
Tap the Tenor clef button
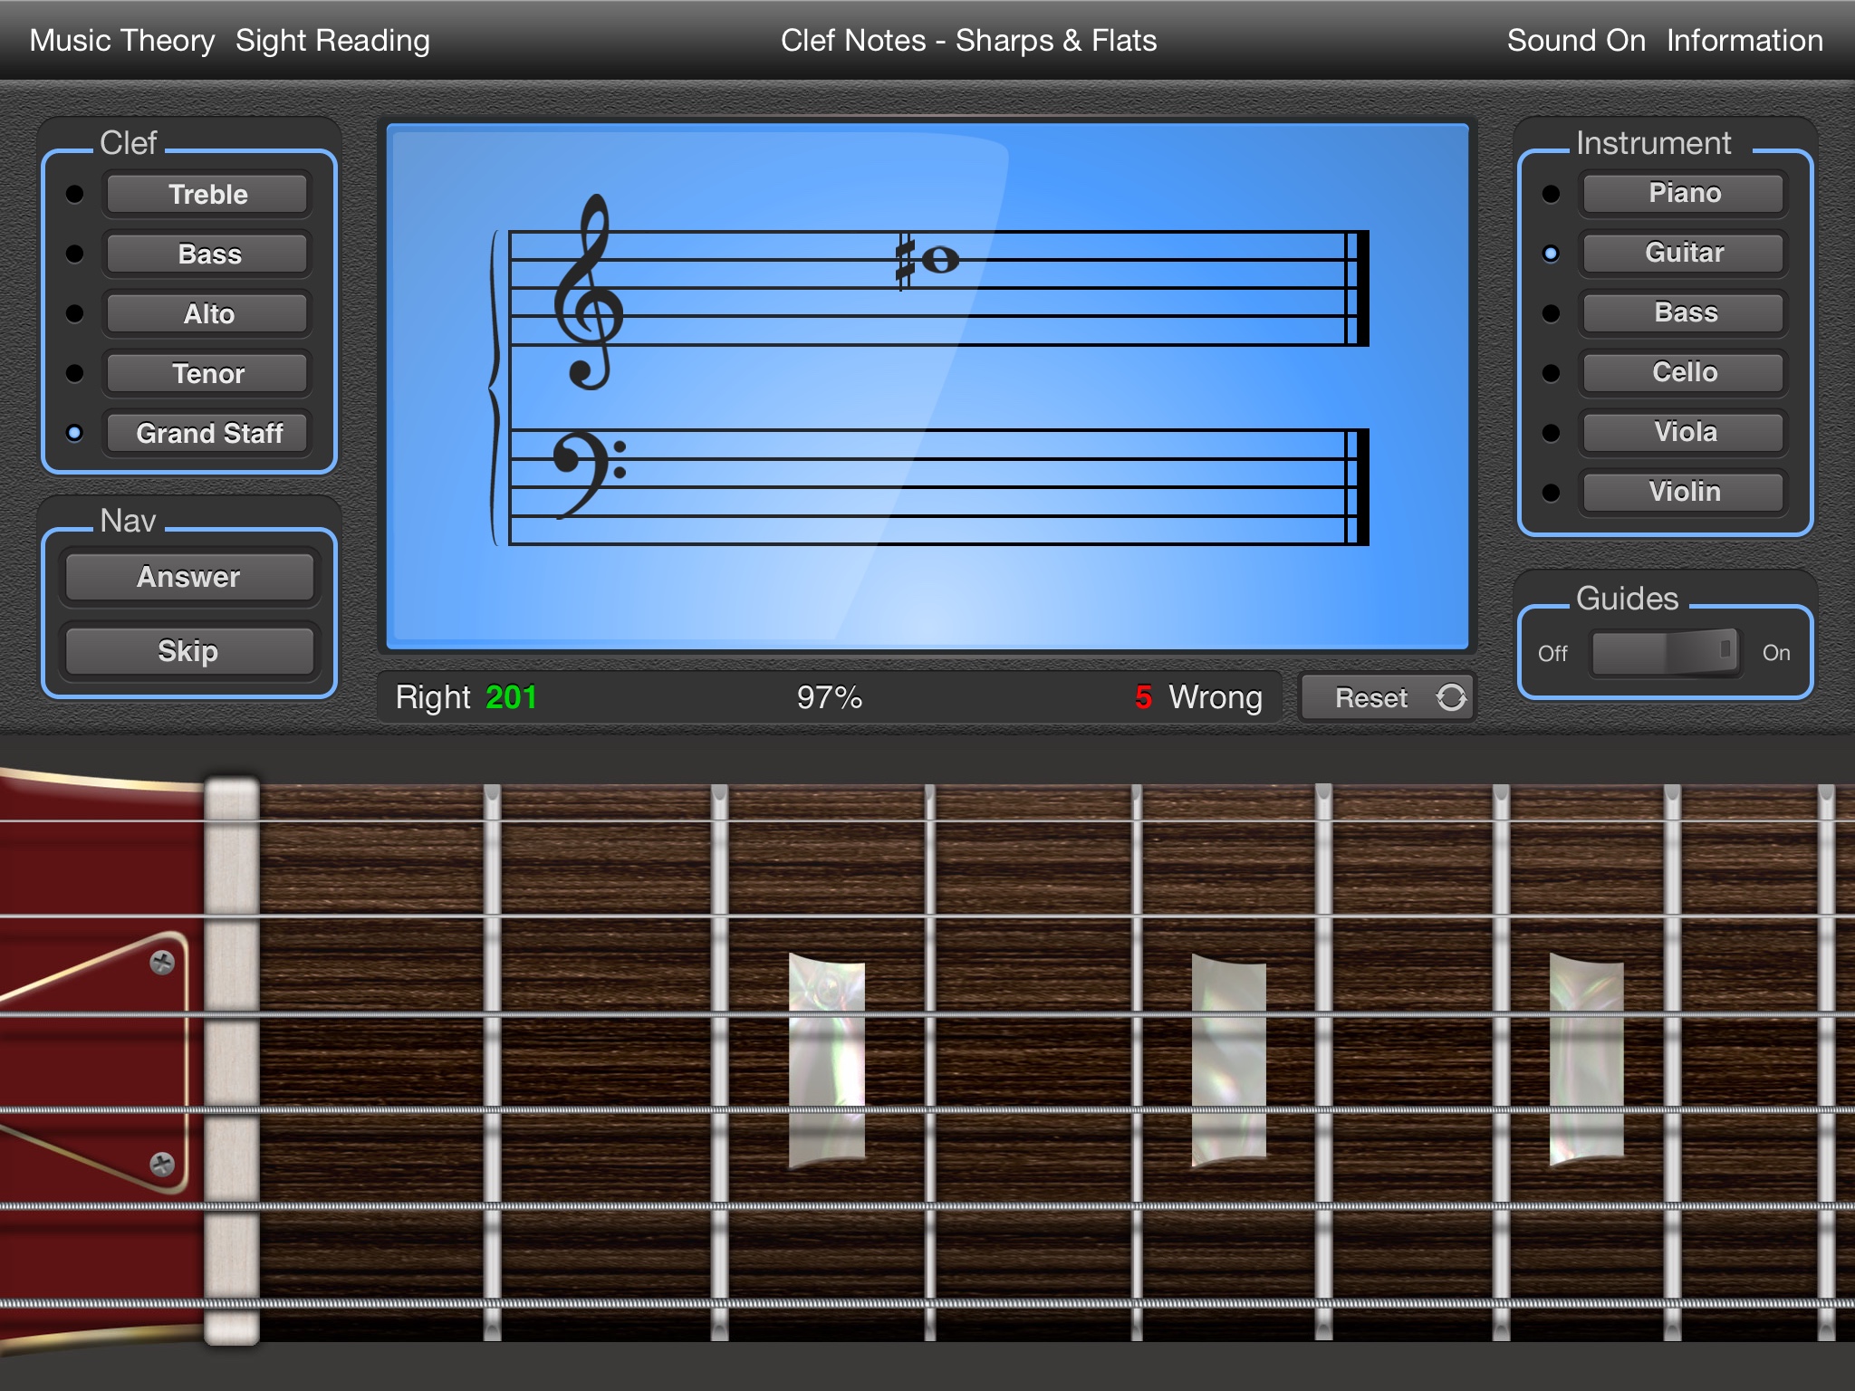pyautogui.click(x=208, y=373)
